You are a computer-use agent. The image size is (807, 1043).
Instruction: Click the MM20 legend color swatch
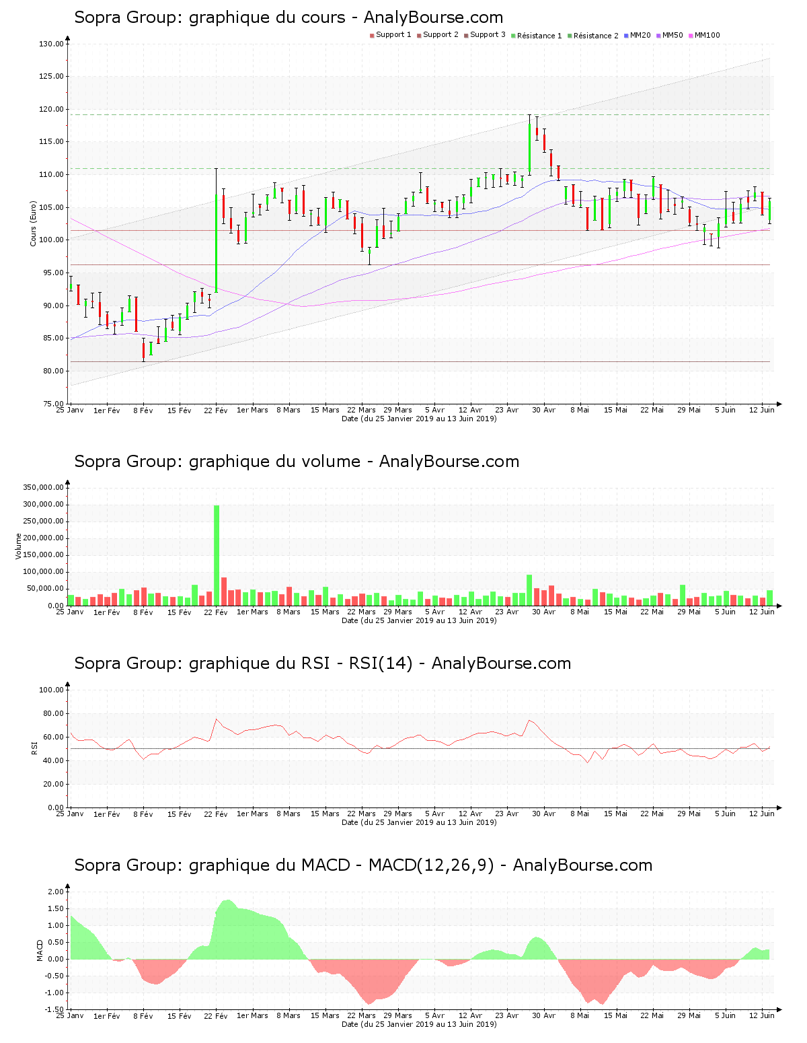[626, 35]
